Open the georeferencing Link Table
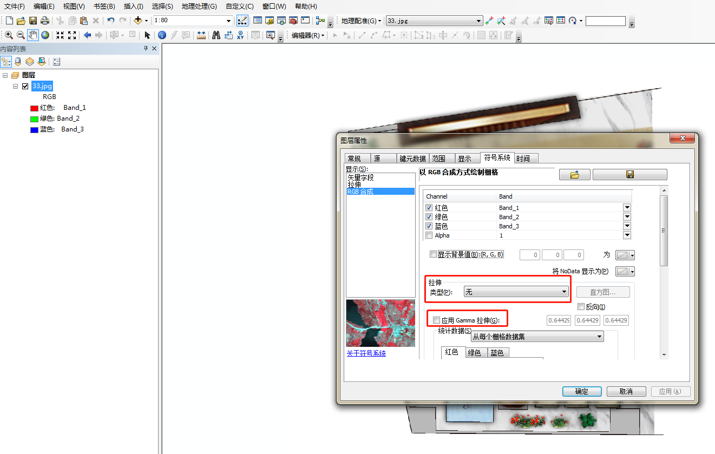The height and width of the screenshot is (454, 715). (x=560, y=20)
